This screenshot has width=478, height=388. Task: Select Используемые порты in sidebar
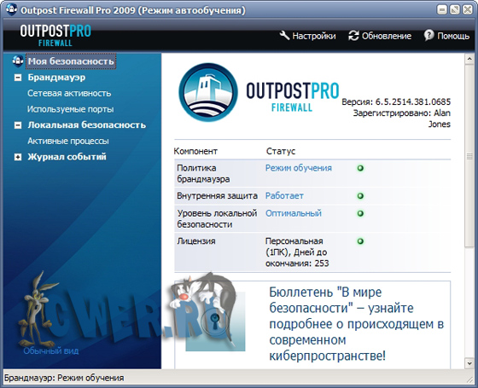pyautogui.click(x=70, y=109)
